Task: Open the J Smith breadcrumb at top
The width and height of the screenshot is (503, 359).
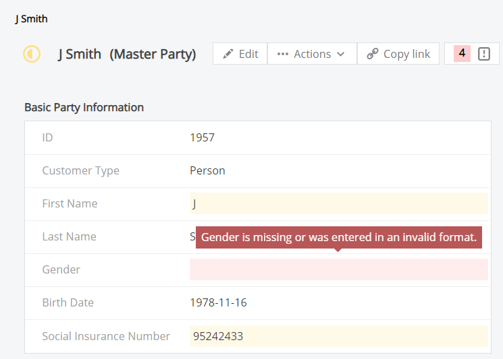Action: pyautogui.click(x=32, y=19)
